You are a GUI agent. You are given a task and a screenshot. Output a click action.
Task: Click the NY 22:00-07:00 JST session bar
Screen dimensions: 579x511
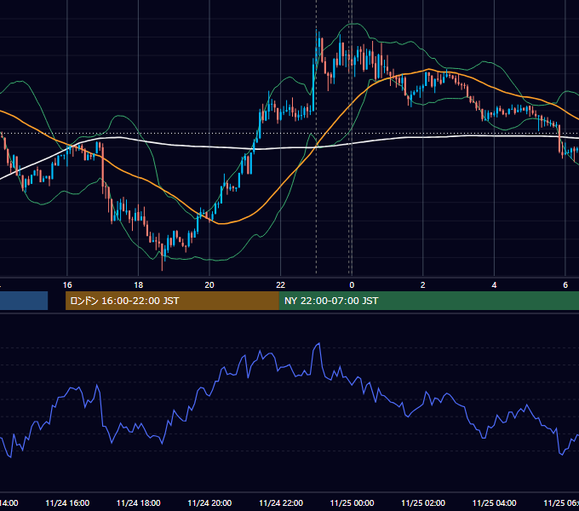(x=428, y=301)
